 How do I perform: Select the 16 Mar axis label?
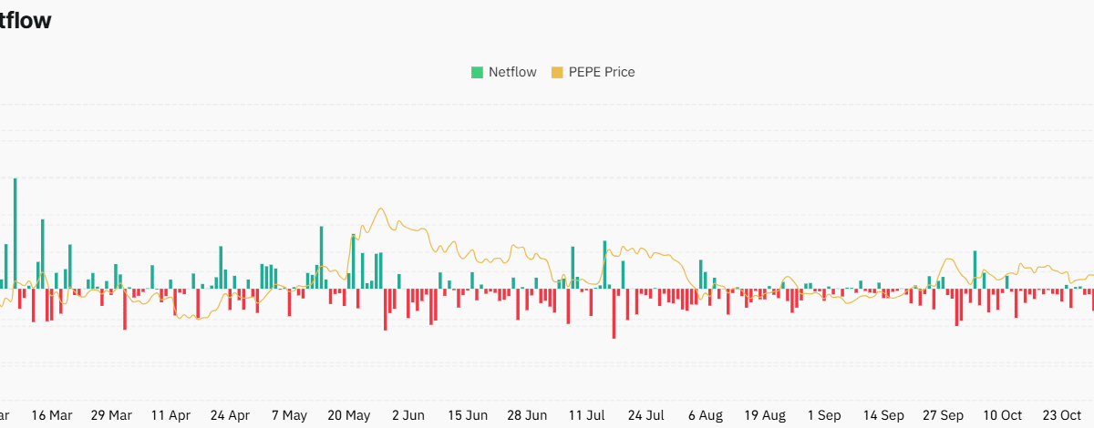pyautogui.click(x=52, y=415)
